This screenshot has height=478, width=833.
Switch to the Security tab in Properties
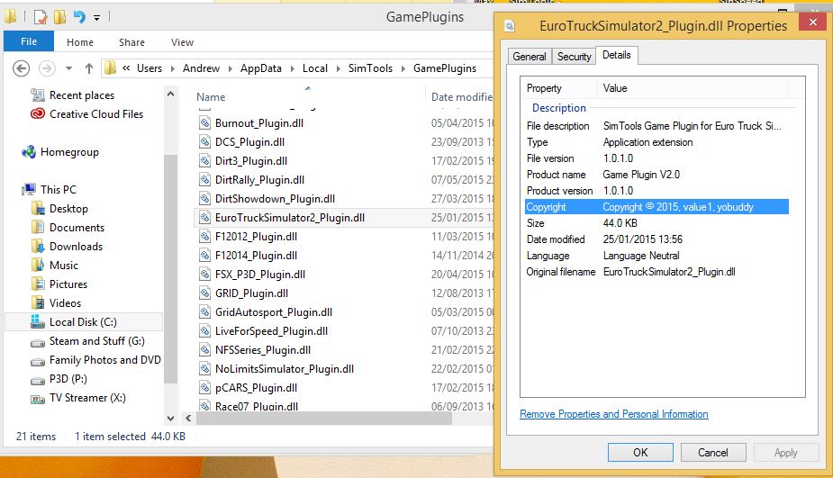pyautogui.click(x=574, y=57)
